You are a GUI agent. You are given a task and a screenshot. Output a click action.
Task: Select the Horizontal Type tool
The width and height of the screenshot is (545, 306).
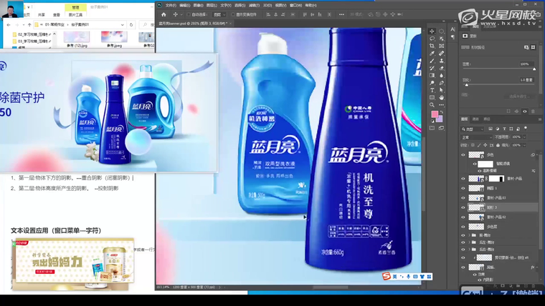[x=432, y=90]
